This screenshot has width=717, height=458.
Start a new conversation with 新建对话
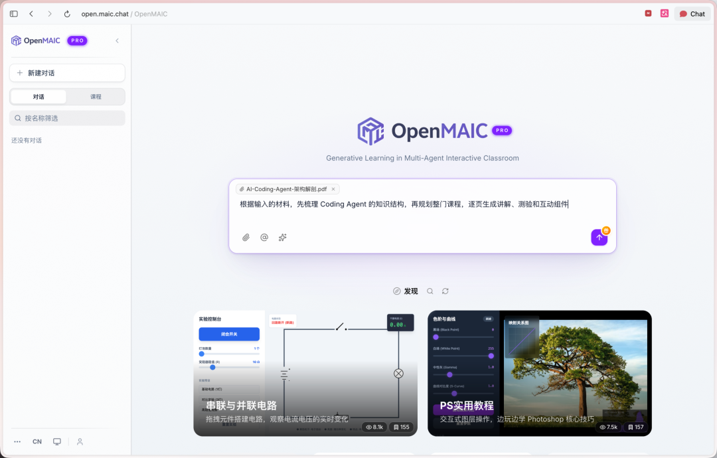[67, 72]
